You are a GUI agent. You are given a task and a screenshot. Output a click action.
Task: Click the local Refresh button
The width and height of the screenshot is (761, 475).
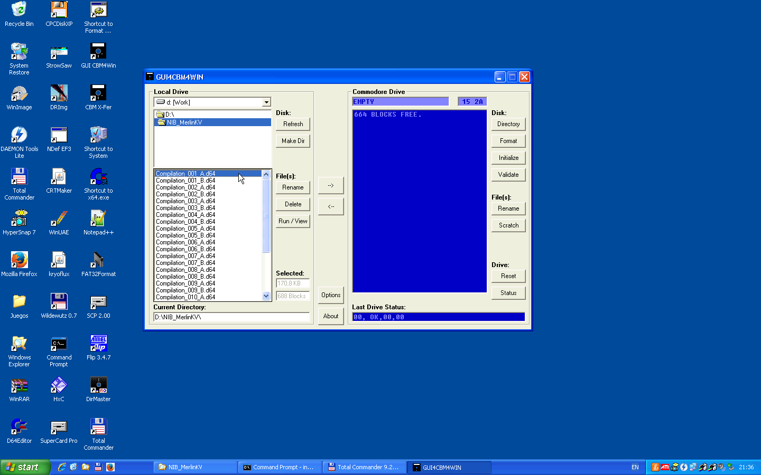click(x=293, y=124)
